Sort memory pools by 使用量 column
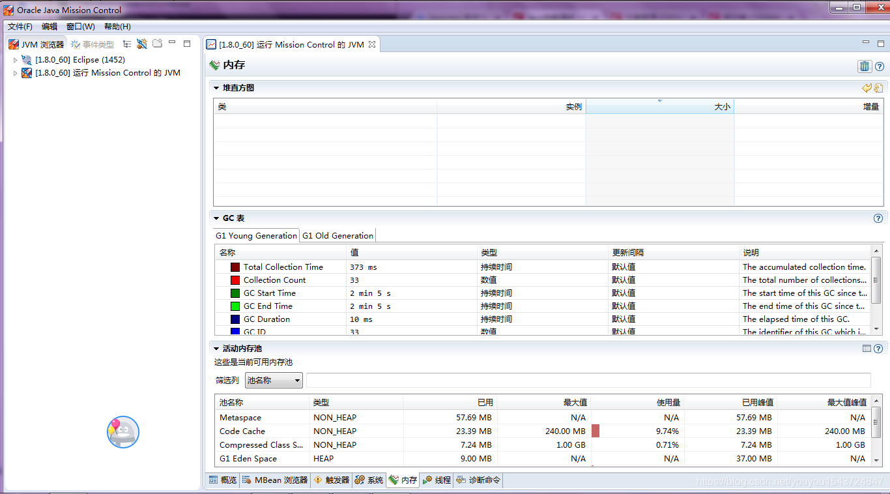The height and width of the screenshot is (494, 890). click(637, 402)
